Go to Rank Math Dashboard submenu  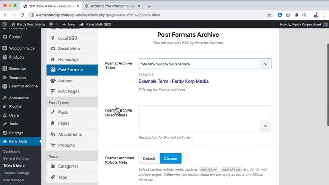(11, 151)
